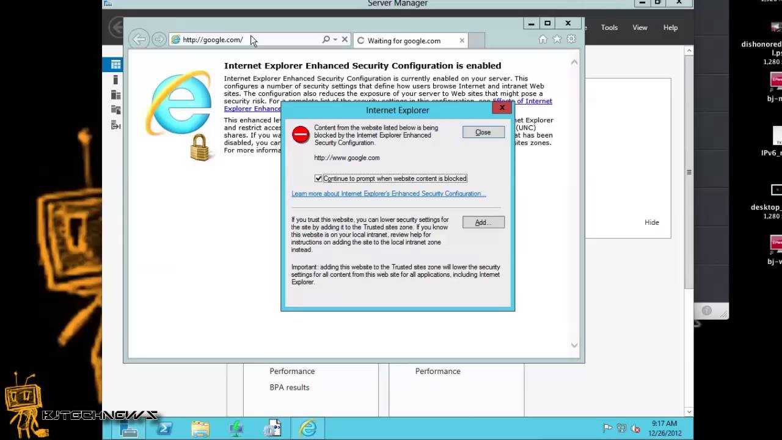This screenshot has height=440, width=782.
Task: Click the 'http://www.google.com' text in the dialog
Action: tap(347, 158)
